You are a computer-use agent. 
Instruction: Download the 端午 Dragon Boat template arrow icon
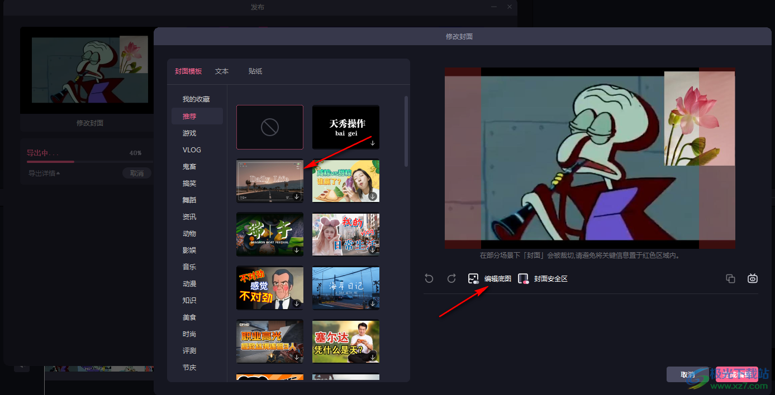click(x=297, y=250)
